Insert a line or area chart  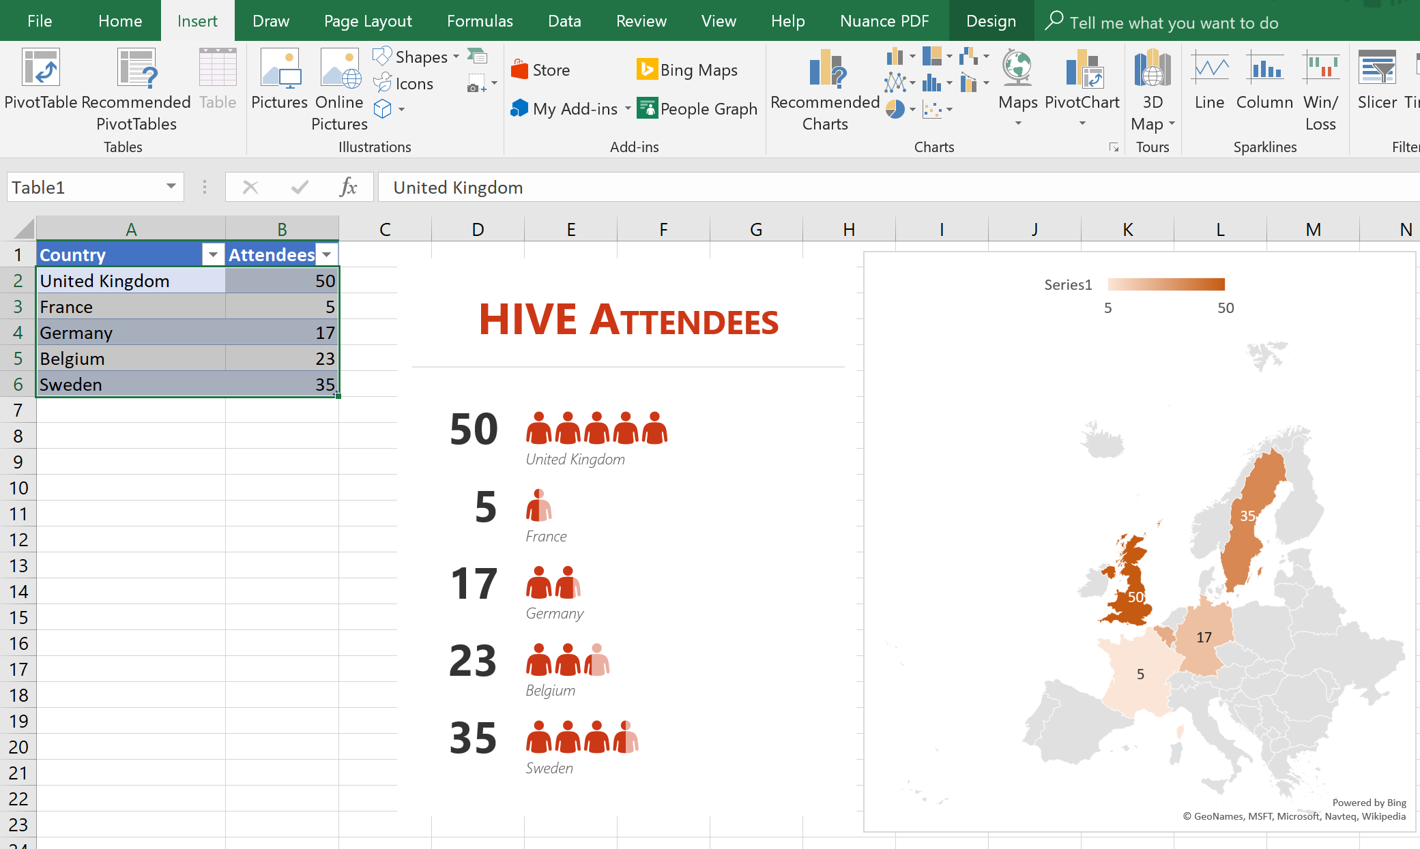click(895, 83)
